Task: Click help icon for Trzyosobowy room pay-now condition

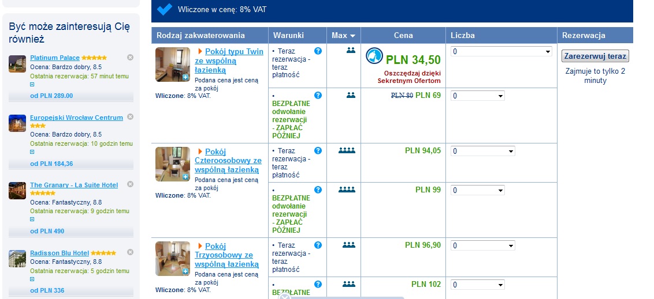Action: tap(318, 245)
